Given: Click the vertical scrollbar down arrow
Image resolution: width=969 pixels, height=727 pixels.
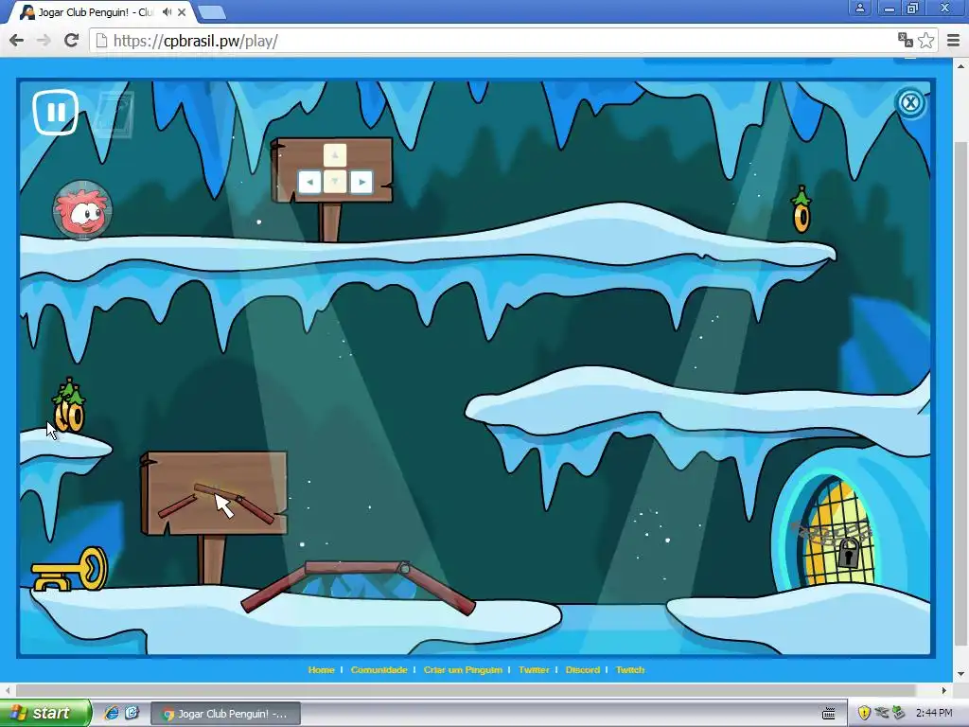Looking at the screenshot, I should point(961,673).
